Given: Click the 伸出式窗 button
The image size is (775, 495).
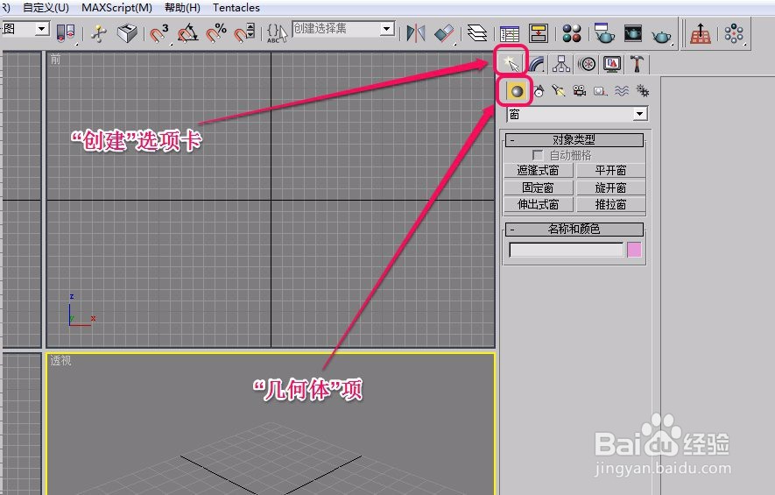Looking at the screenshot, I should click(538, 205).
